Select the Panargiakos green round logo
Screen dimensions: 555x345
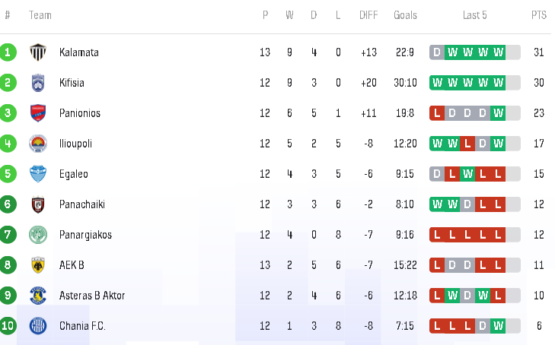pyautogui.click(x=38, y=235)
